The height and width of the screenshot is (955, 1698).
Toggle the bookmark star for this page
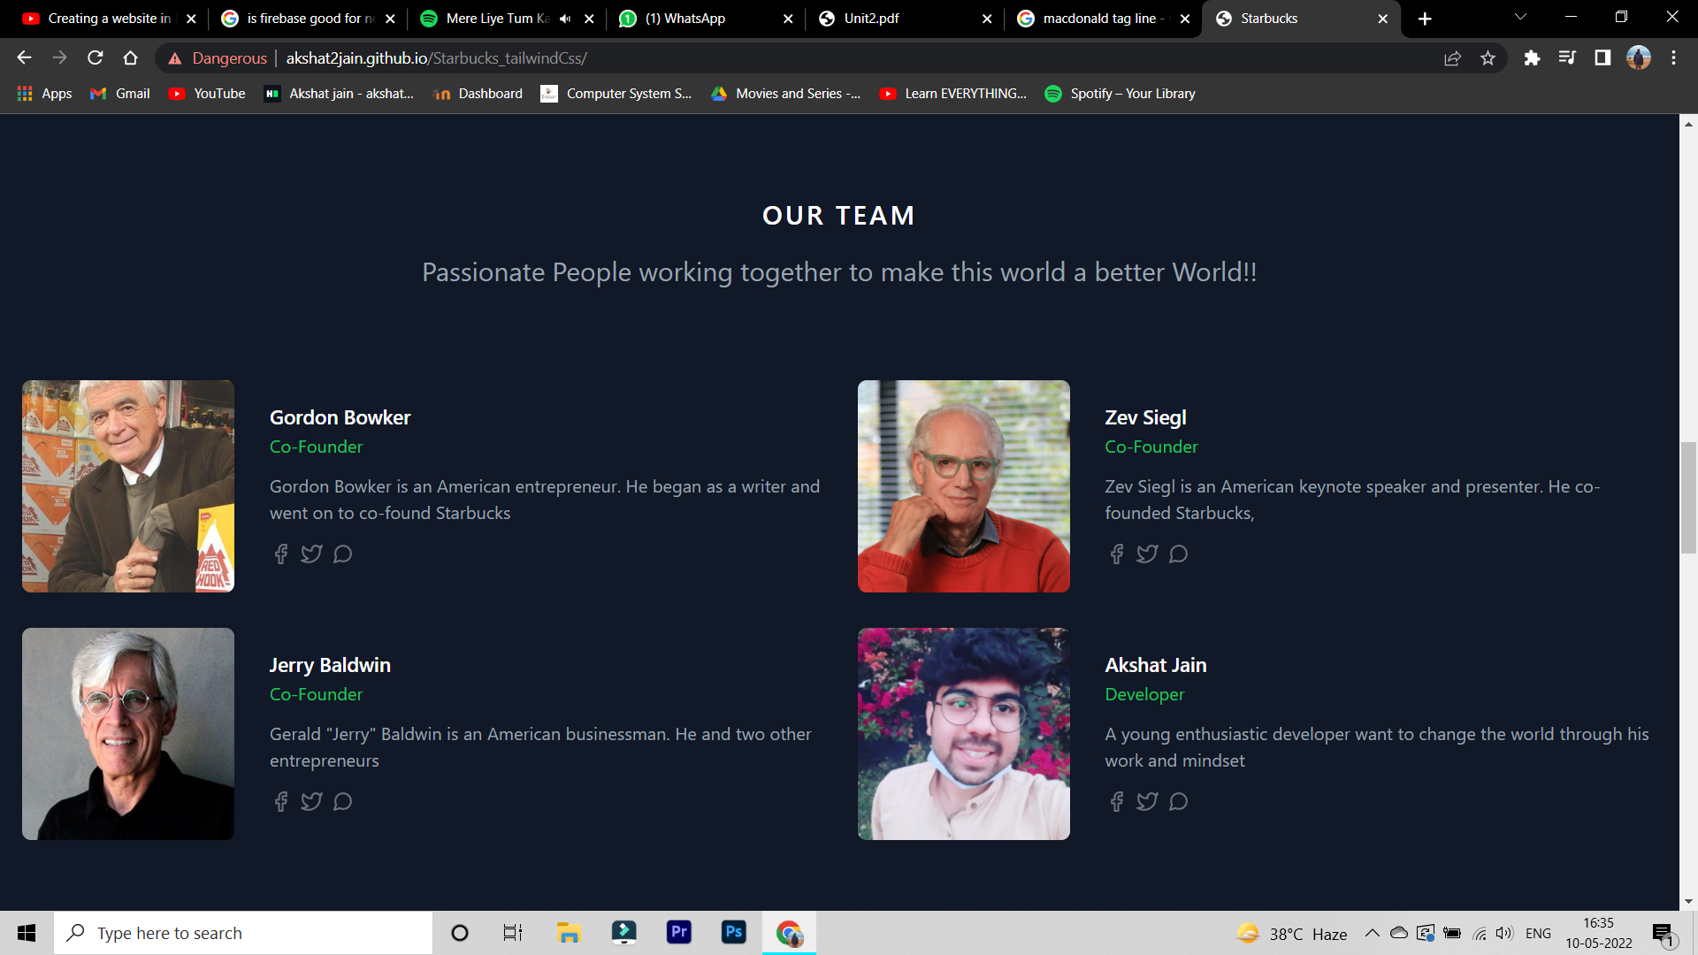coord(1488,58)
